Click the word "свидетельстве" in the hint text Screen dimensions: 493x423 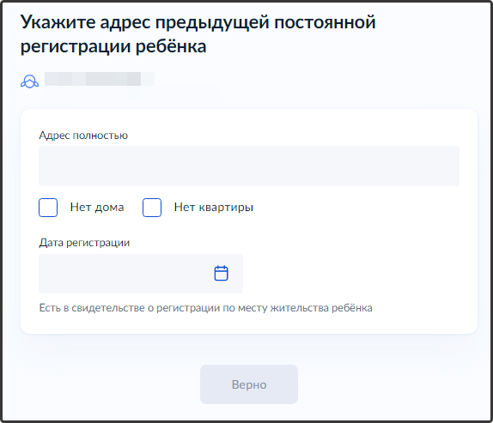click(108, 308)
